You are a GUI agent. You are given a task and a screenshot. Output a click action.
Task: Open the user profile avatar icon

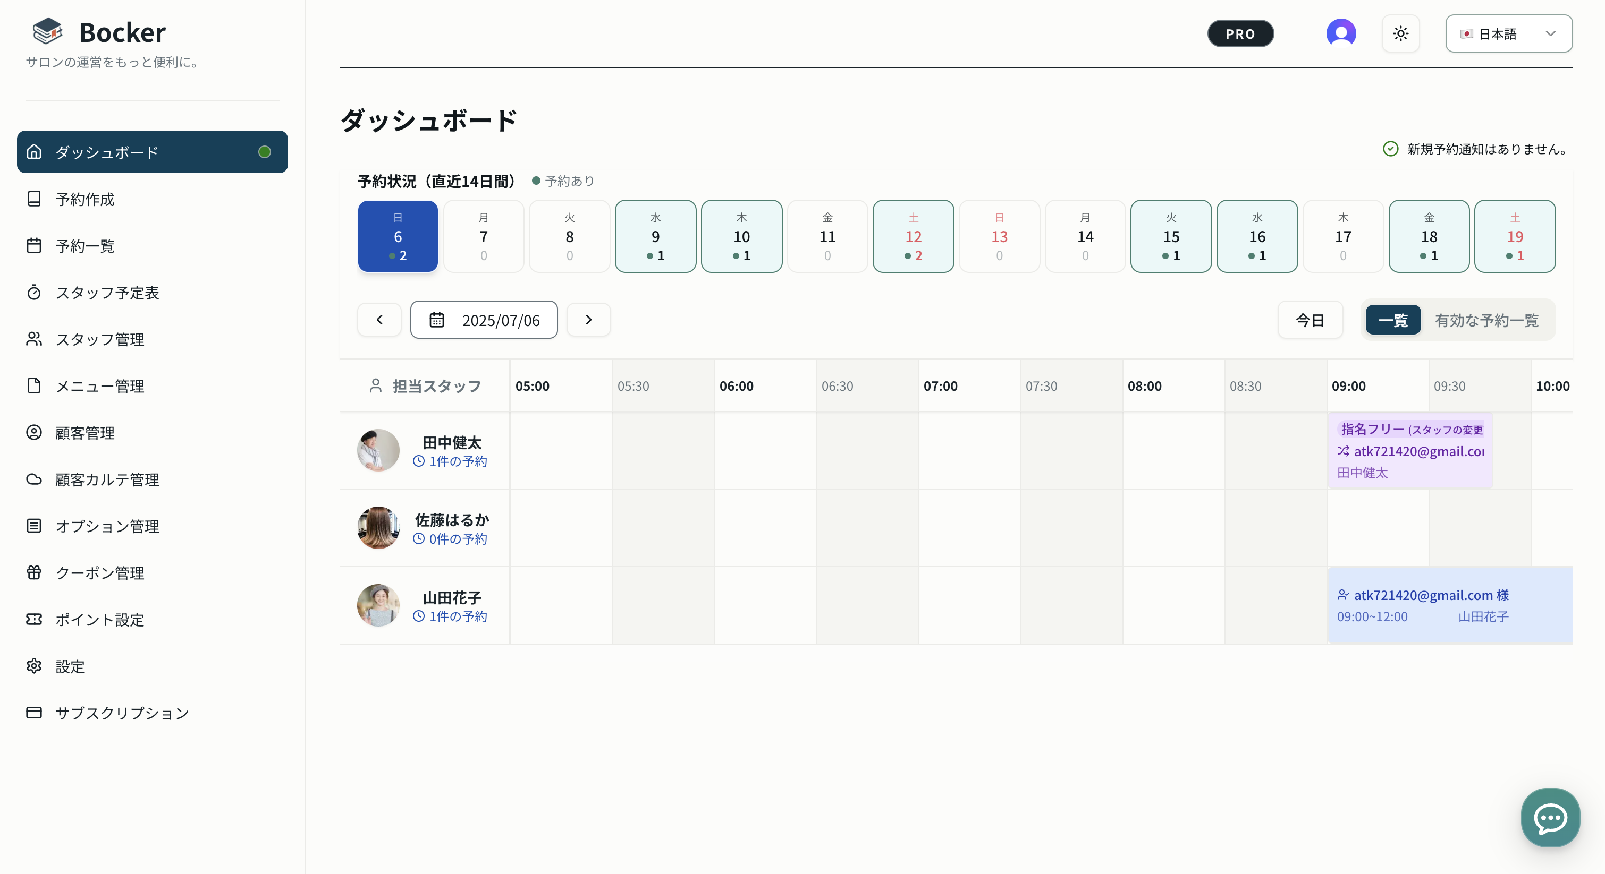(1341, 33)
